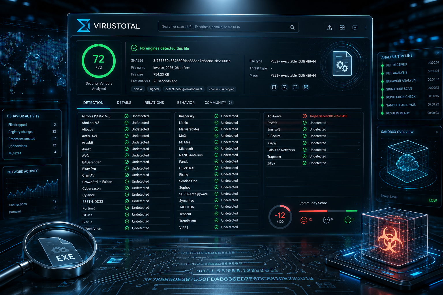Click the check icon in Microsoft row
The image size is (443, 295).
point(216,149)
